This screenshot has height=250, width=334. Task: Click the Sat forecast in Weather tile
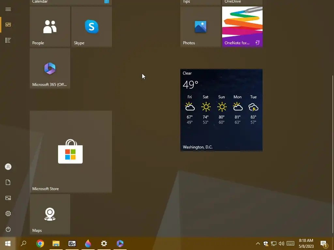[205, 109]
